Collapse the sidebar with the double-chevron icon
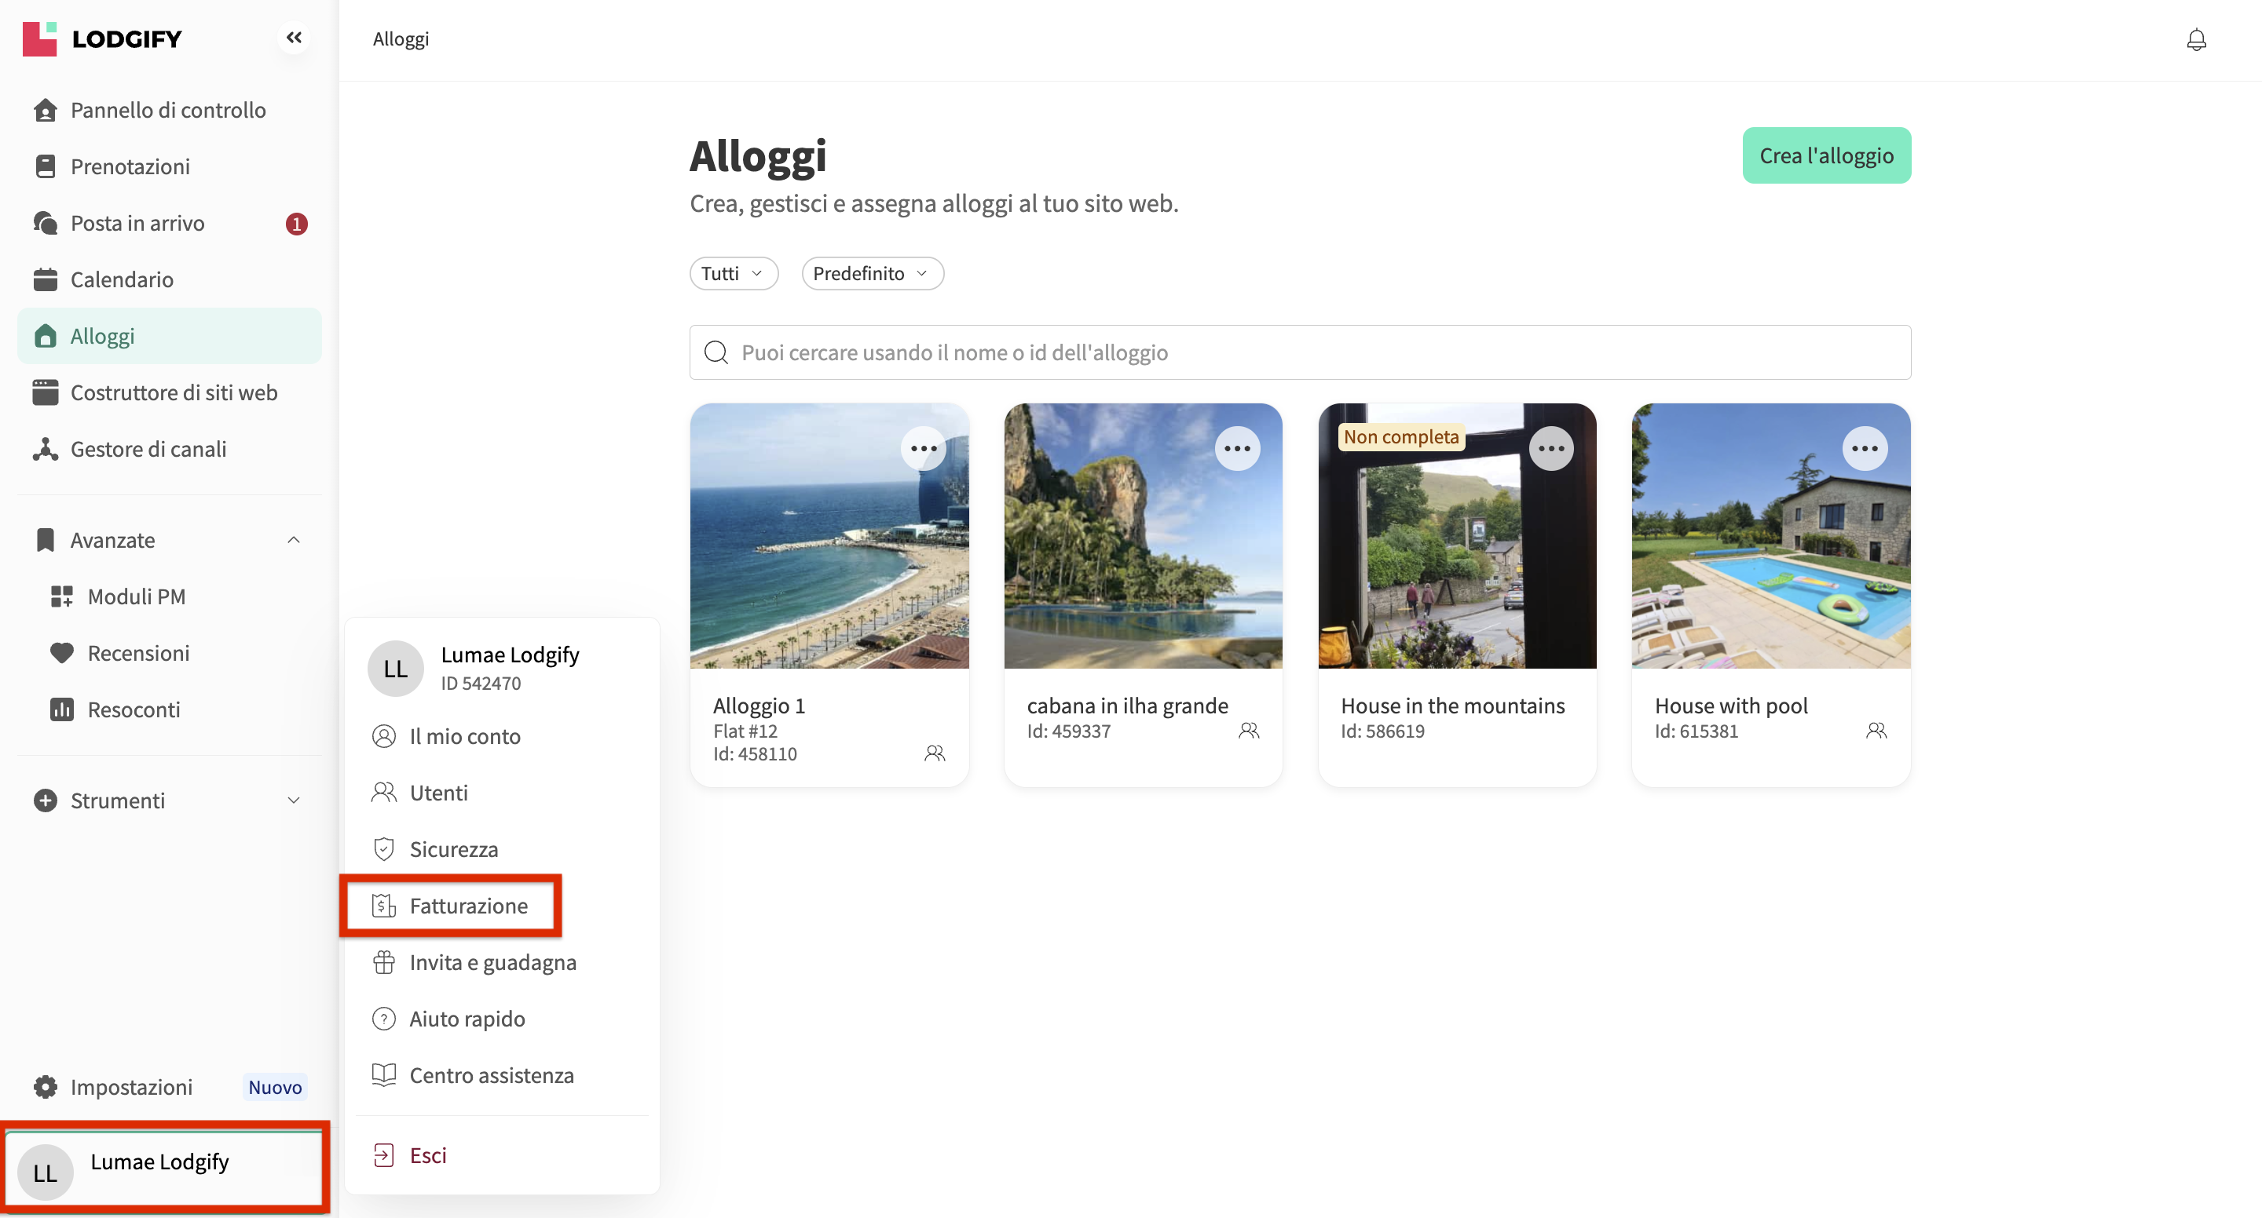 coord(295,38)
